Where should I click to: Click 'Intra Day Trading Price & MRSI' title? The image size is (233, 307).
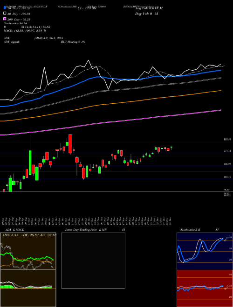coord(95,230)
